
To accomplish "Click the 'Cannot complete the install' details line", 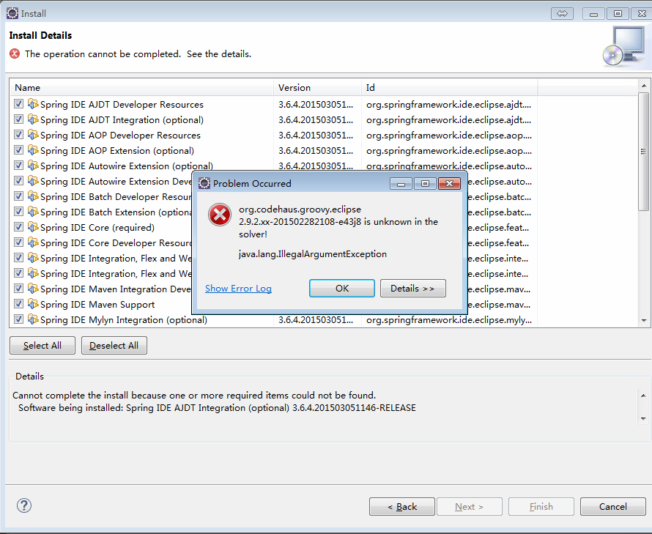I will click(x=194, y=395).
